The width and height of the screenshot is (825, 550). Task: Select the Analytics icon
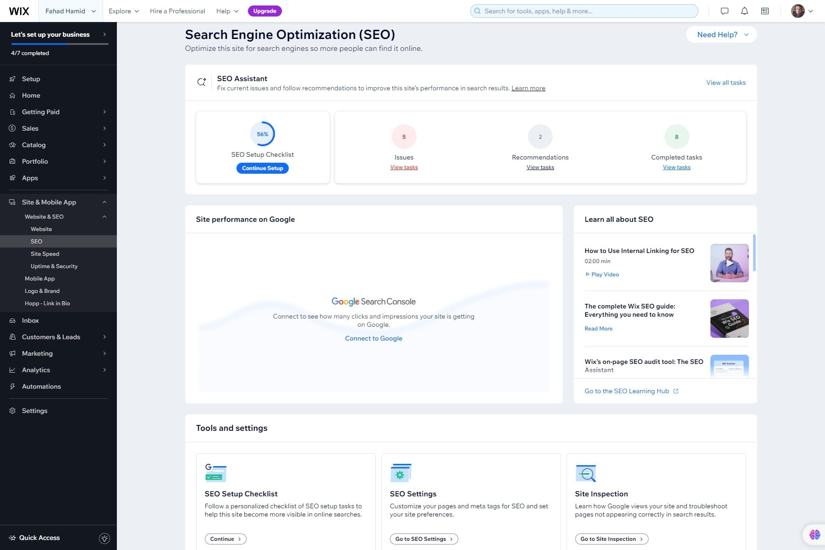pyautogui.click(x=12, y=370)
